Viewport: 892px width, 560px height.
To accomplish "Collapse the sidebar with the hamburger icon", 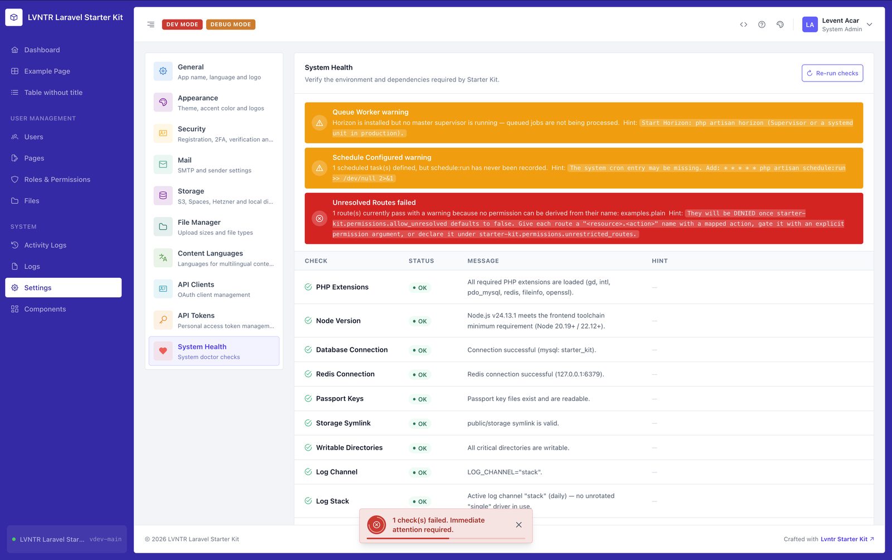I will [151, 25].
